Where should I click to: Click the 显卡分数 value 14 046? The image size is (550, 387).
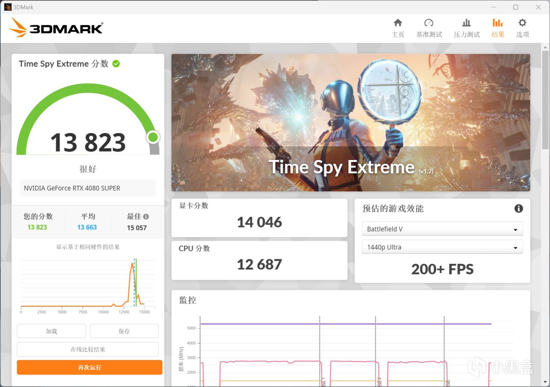tap(260, 222)
